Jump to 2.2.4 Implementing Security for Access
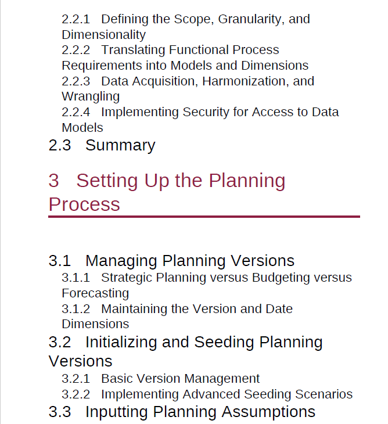This screenshot has height=424, width=388. (200, 120)
